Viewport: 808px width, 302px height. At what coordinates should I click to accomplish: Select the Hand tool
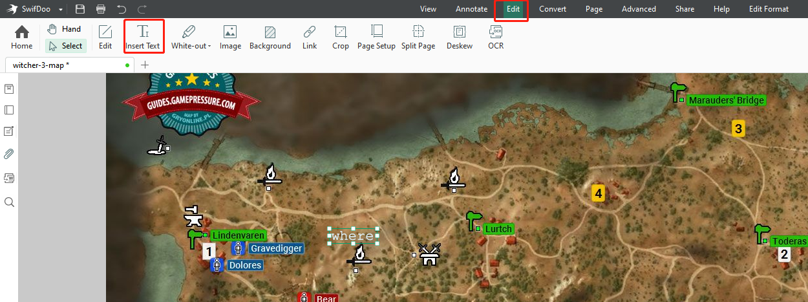pos(65,29)
